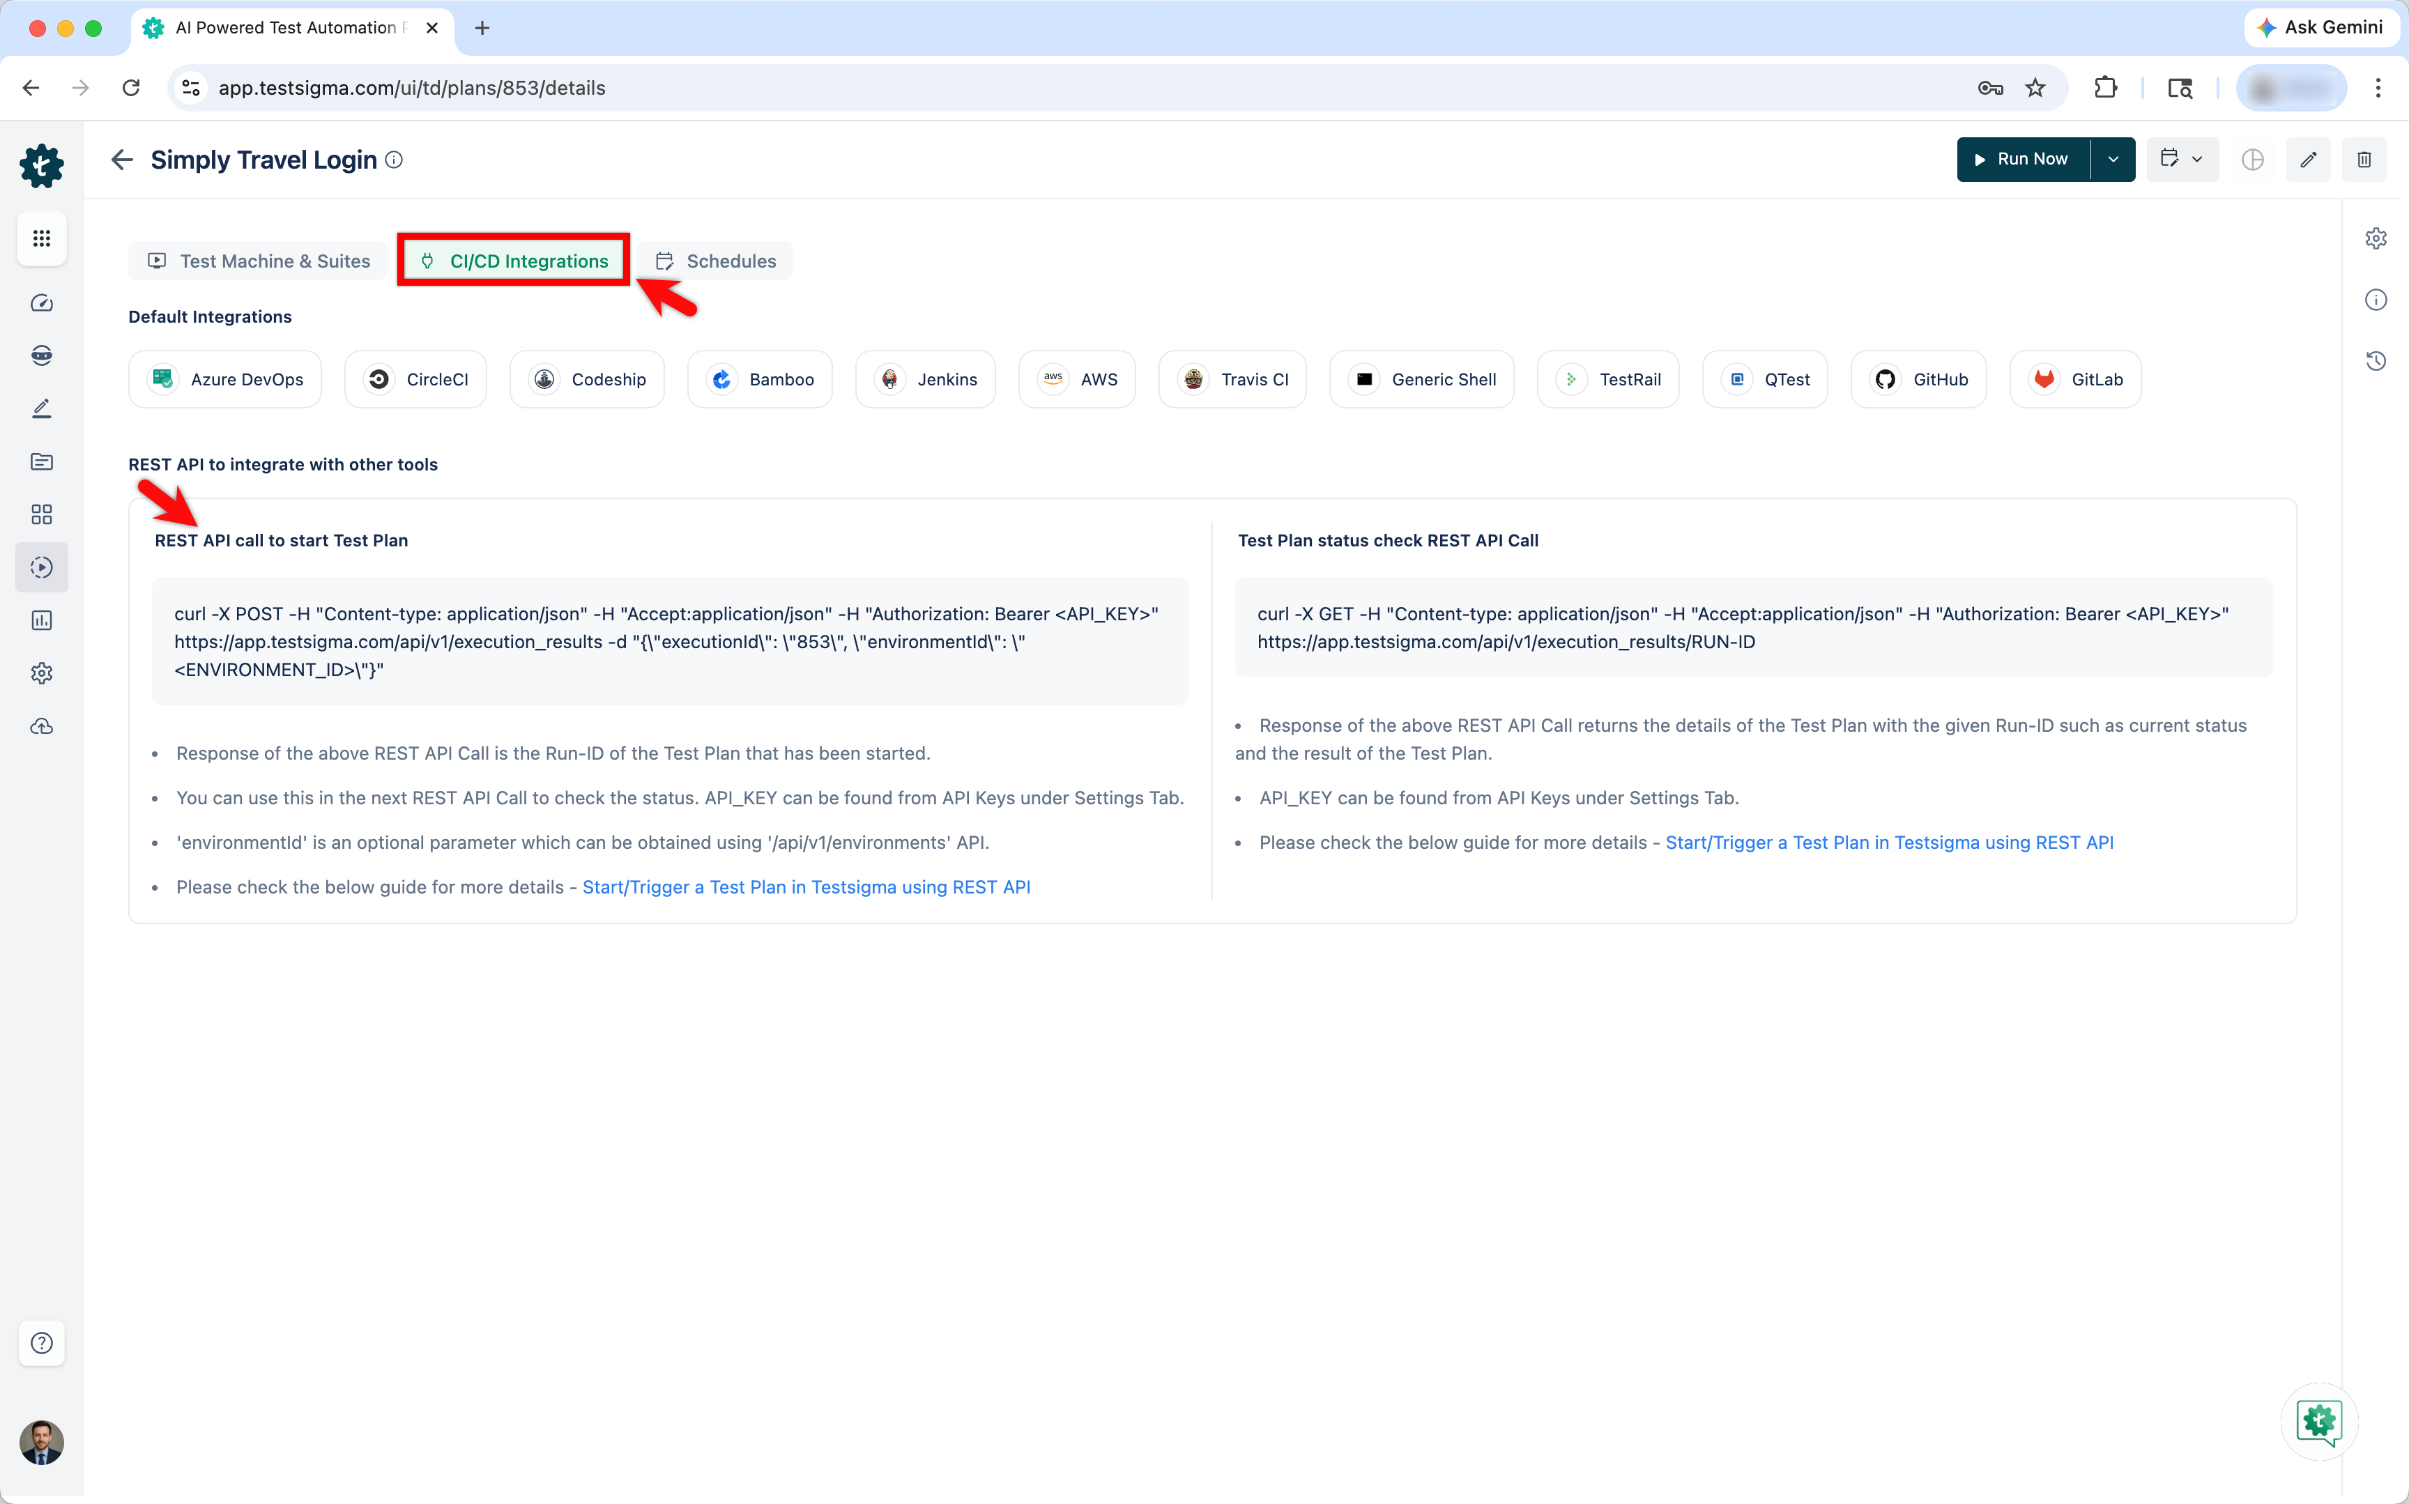This screenshot has height=1504, width=2409.
Task: Select the Bamboo integration
Action: 760,379
